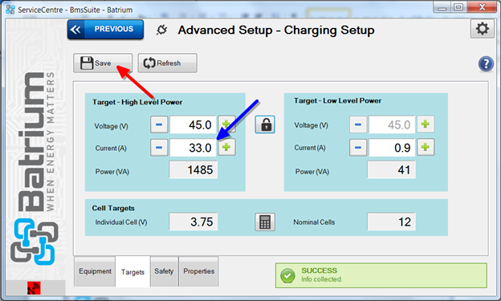Go back with the PREVIOUS button
Viewport: 501px width, 301px height.
click(105, 30)
